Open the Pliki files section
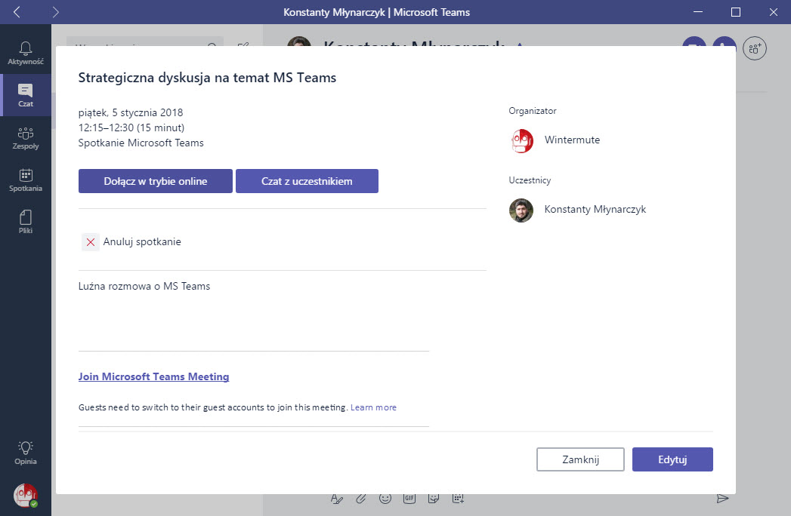The height and width of the screenshot is (516, 791). pos(25,223)
